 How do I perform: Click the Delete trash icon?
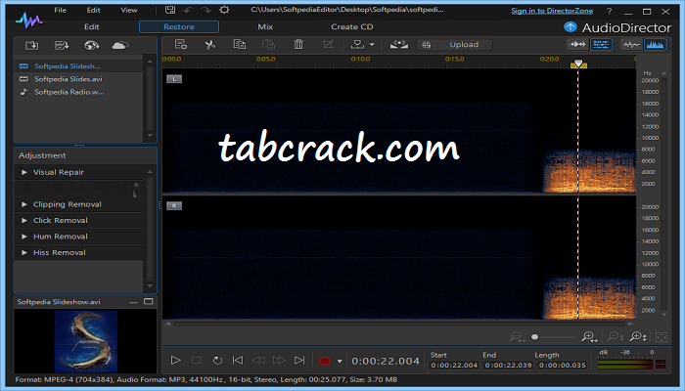click(298, 45)
